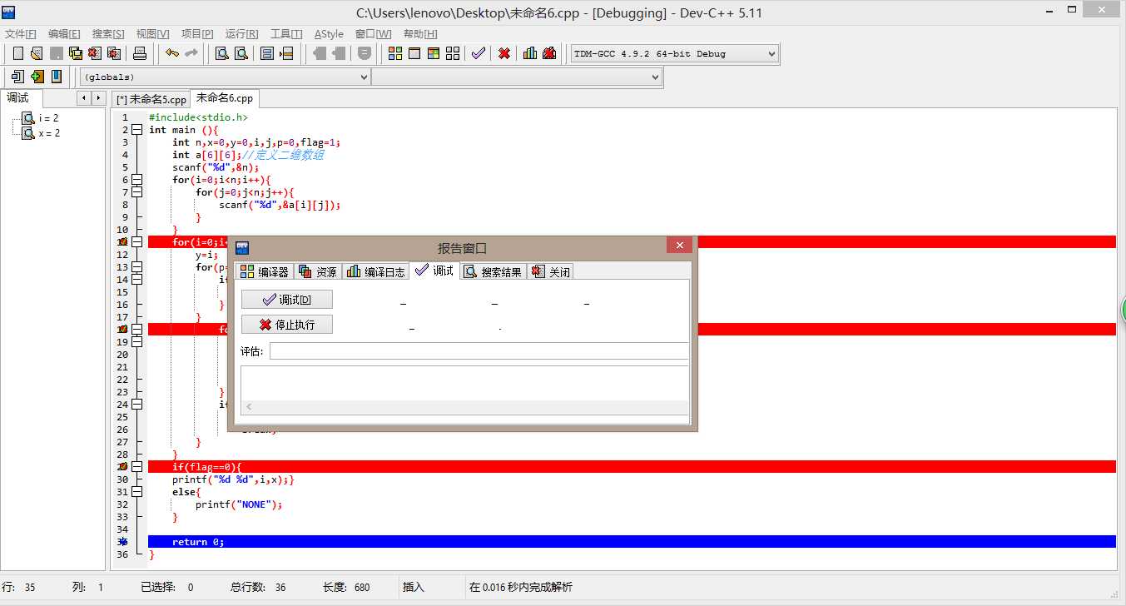The height and width of the screenshot is (606, 1126).
Task: Open the 文件[F] menu
Action: coord(21,34)
